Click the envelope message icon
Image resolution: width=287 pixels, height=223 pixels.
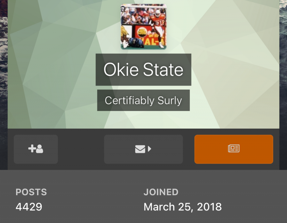(x=140, y=149)
